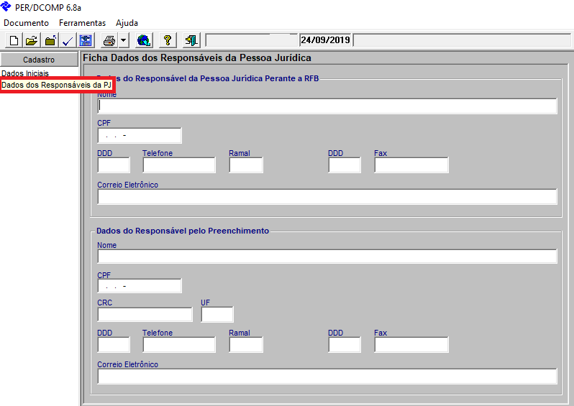Click the blue checkmark verify icon
The image size is (574, 406).
pyautogui.click(x=68, y=40)
